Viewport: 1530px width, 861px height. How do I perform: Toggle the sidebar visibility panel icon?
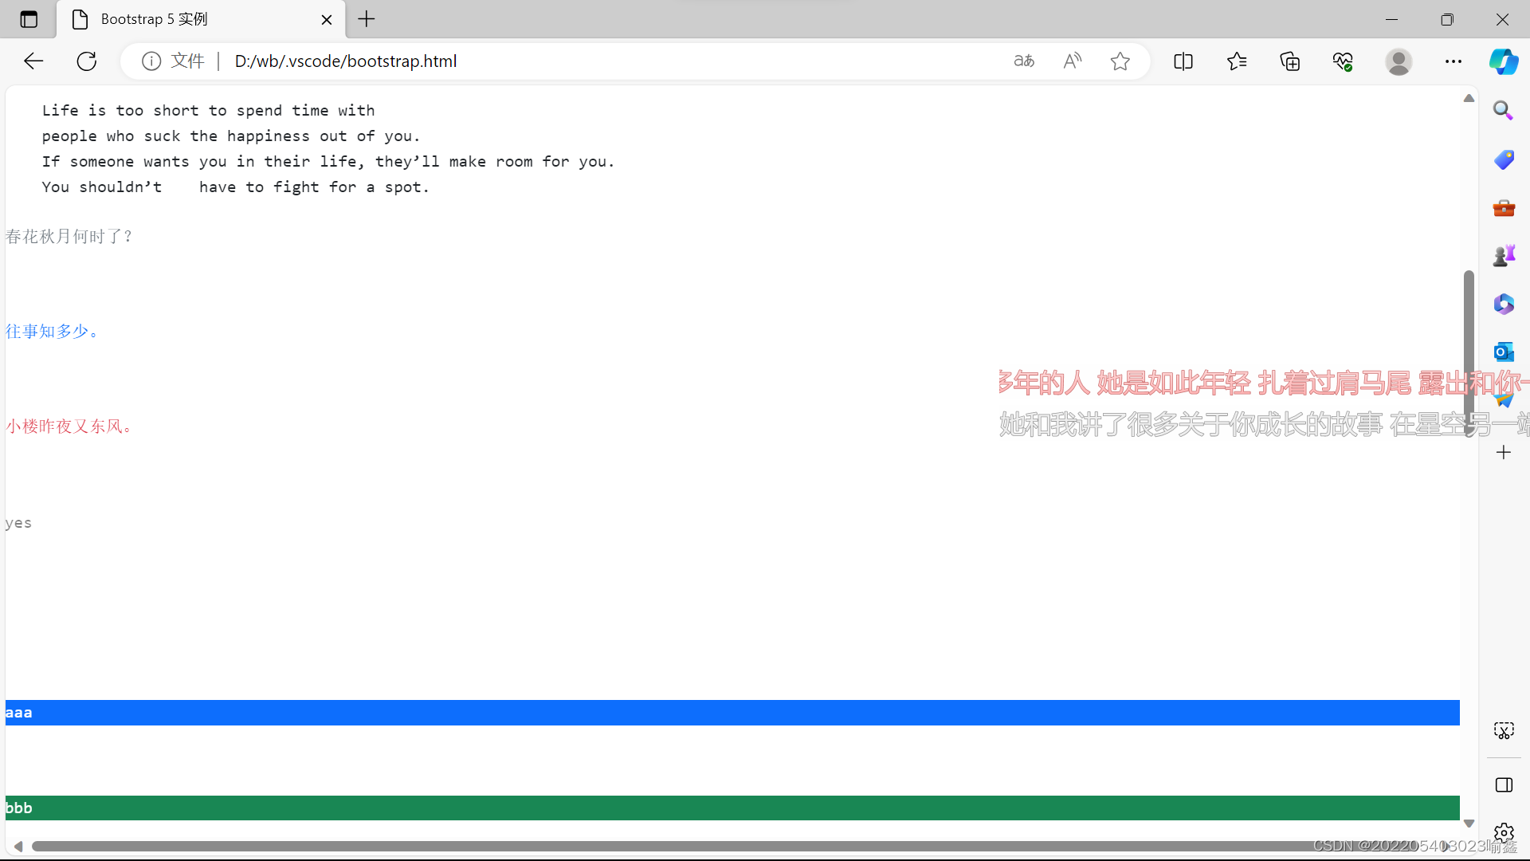1504,785
